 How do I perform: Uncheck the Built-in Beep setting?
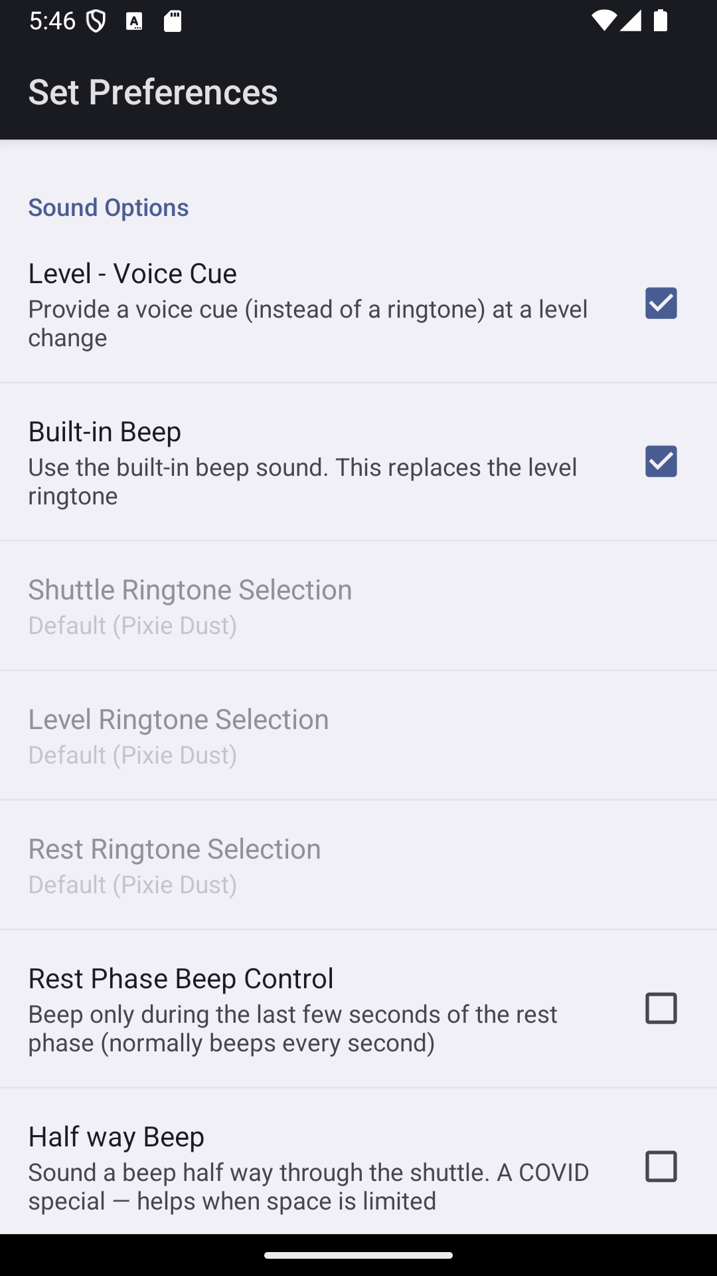tap(661, 461)
